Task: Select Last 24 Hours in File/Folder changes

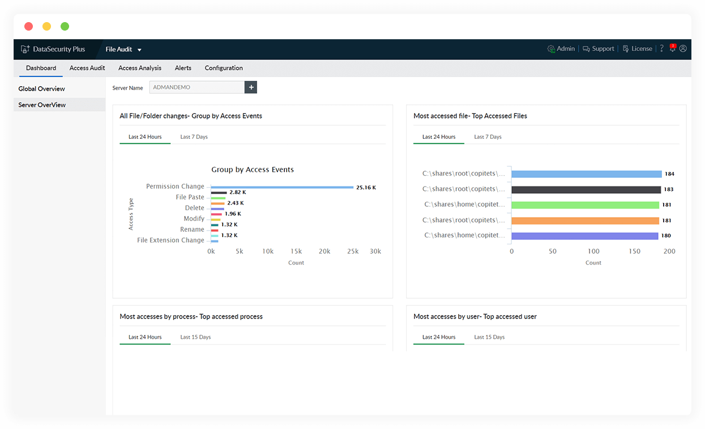Action: pyautogui.click(x=145, y=137)
